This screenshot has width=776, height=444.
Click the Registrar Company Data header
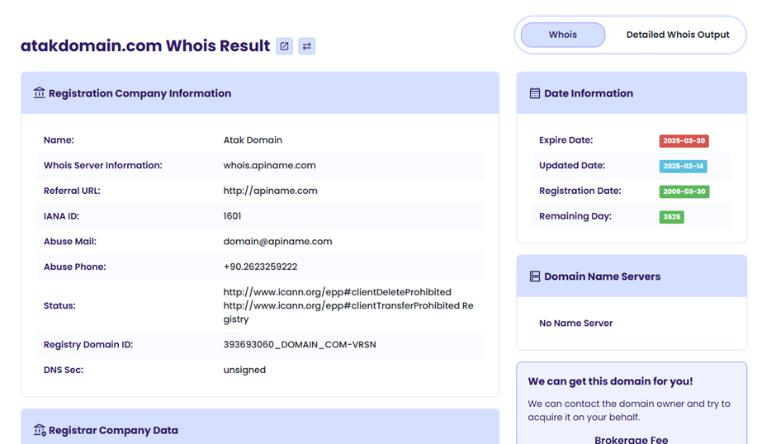pos(113,430)
